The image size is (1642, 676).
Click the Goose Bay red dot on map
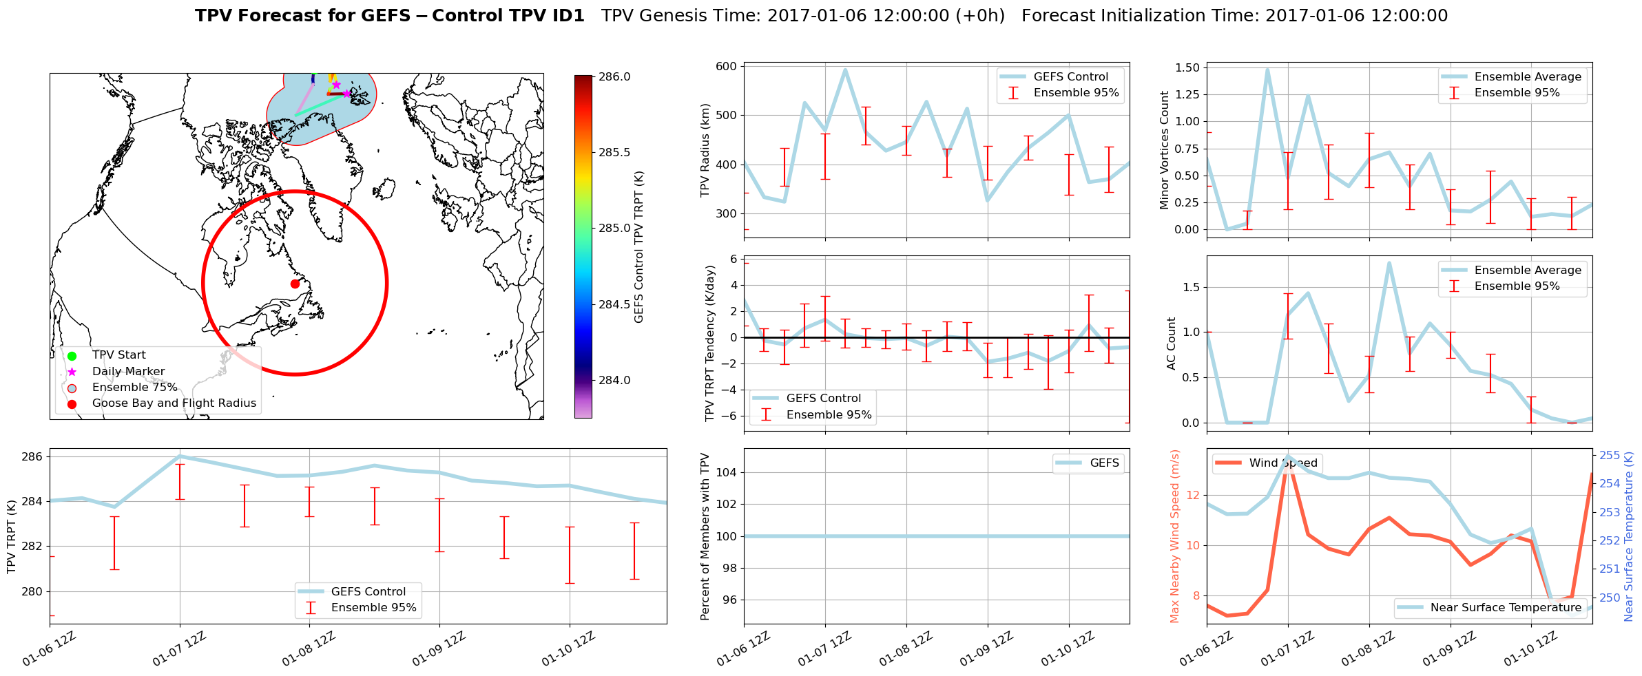click(x=295, y=284)
